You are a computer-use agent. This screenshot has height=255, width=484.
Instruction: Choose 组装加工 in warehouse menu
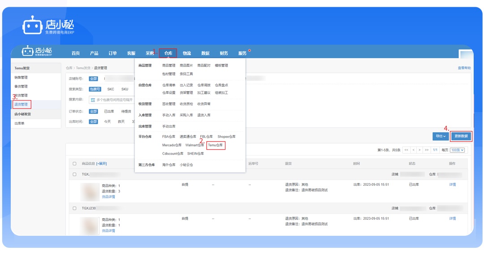tap(221, 92)
